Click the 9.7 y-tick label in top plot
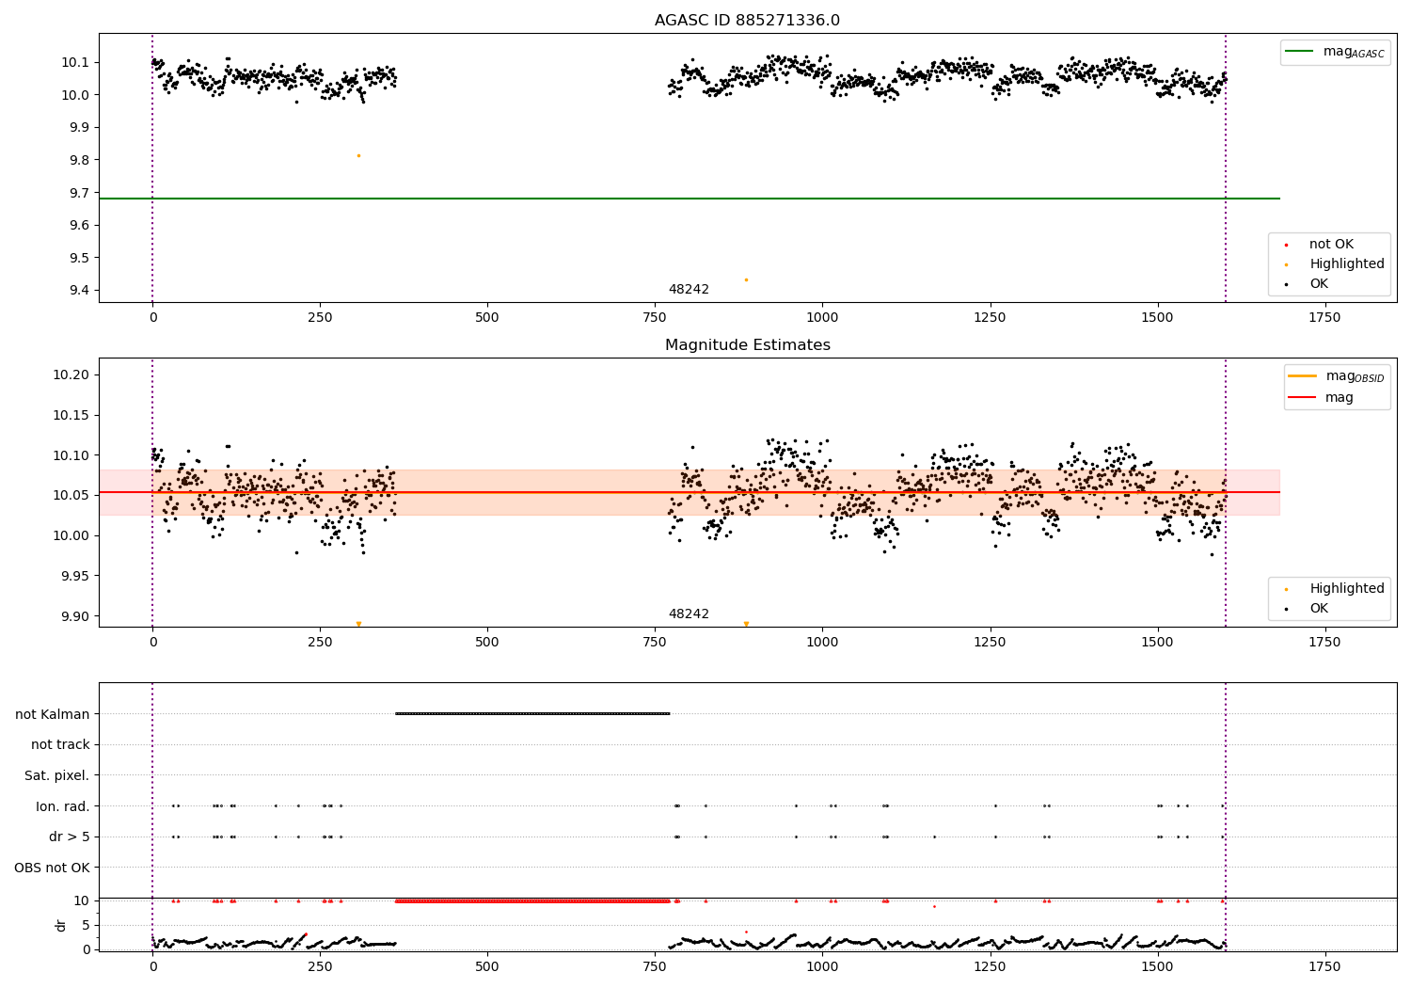1411x988 pixels. (82, 193)
